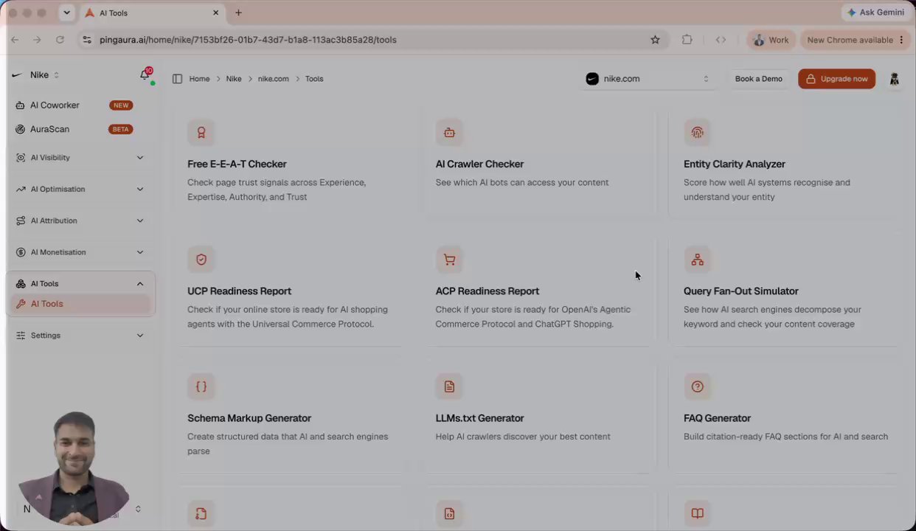Reload the page with the refresh icon

pos(60,40)
